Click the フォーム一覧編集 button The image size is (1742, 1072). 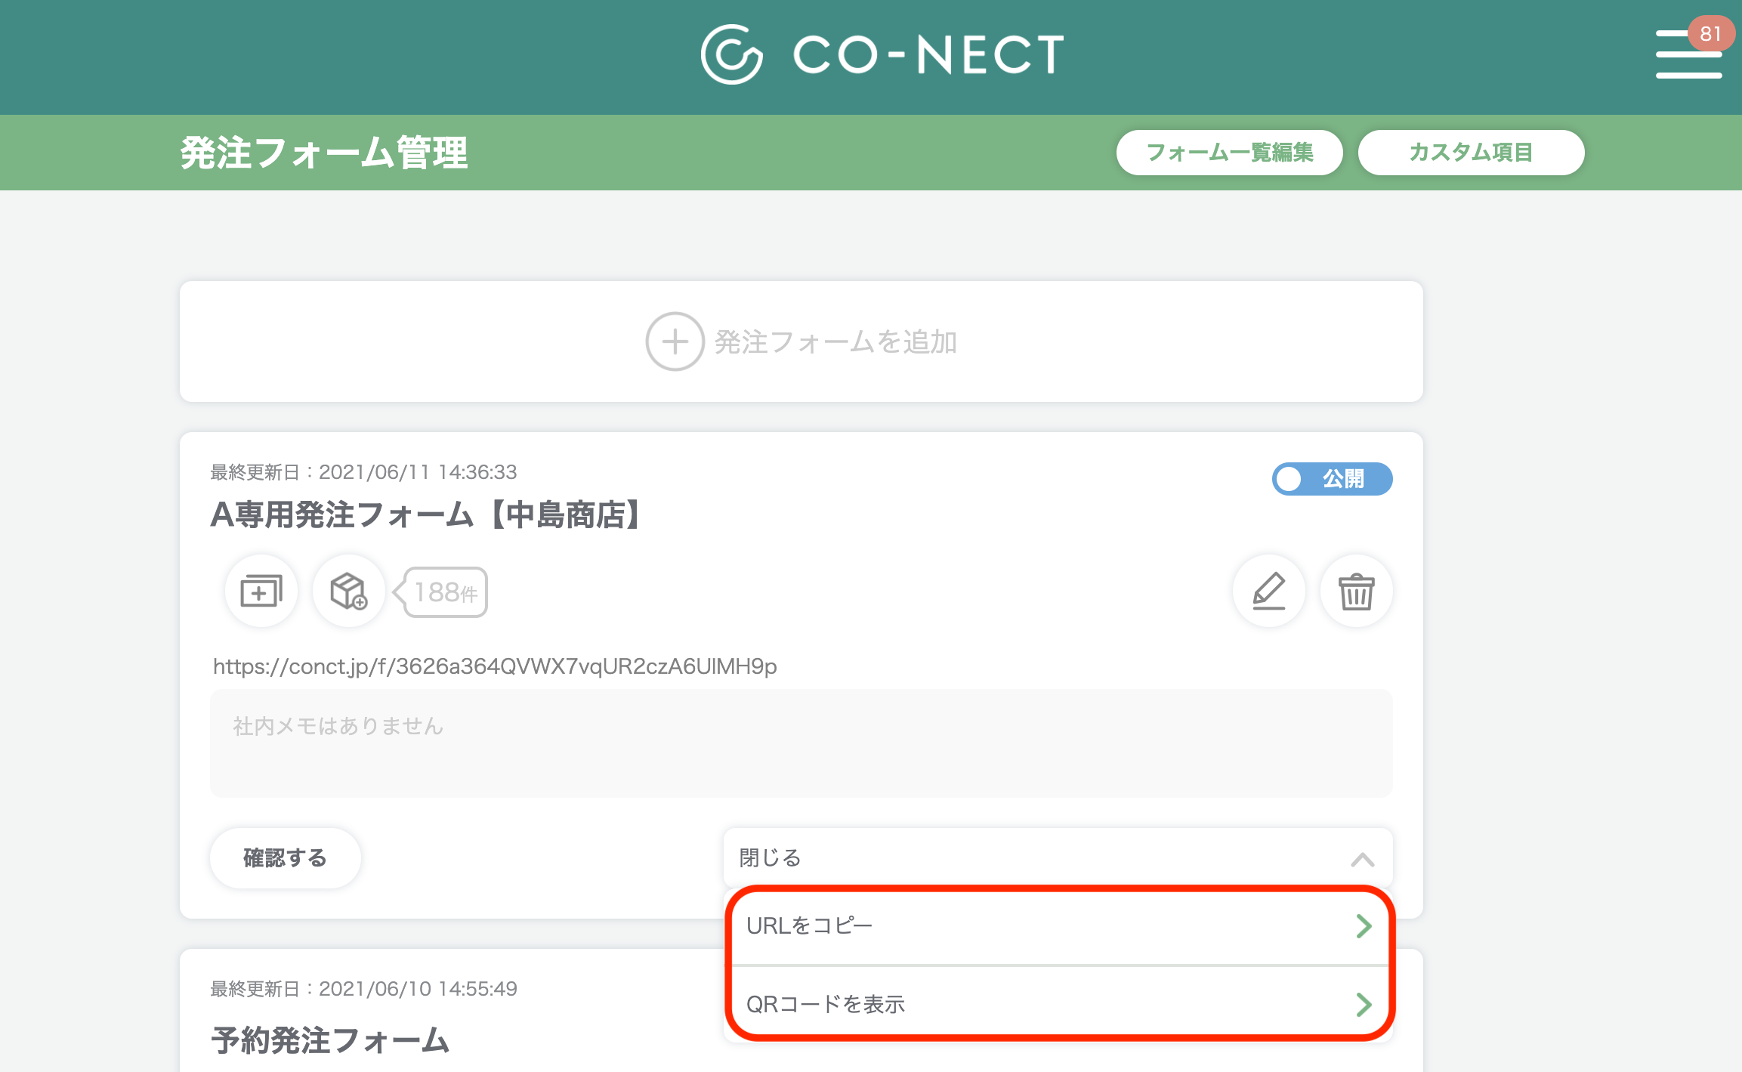pyautogui.click(x=1230, y=153)
